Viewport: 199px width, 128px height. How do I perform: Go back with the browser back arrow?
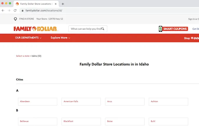point(3,11)
